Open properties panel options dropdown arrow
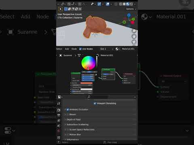Screen dimensions: 194x145 pos(135,97)
